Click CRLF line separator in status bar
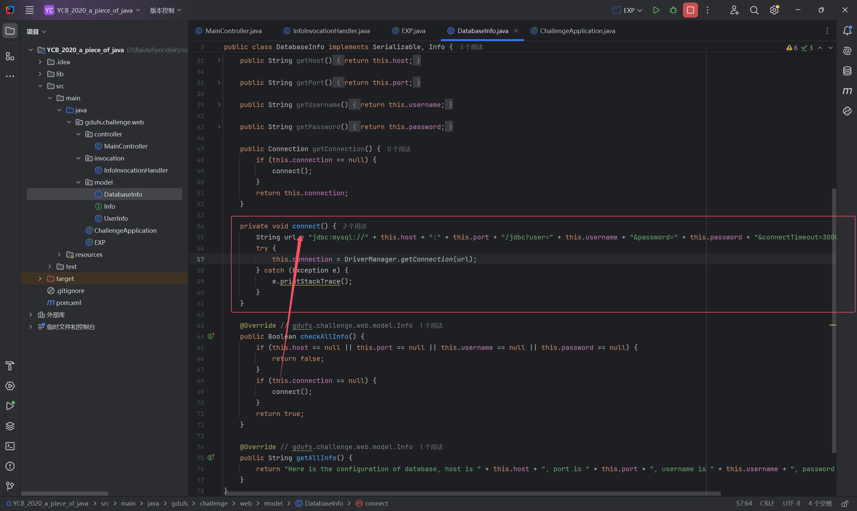The image size is (857, 511). tap(767, 503)
